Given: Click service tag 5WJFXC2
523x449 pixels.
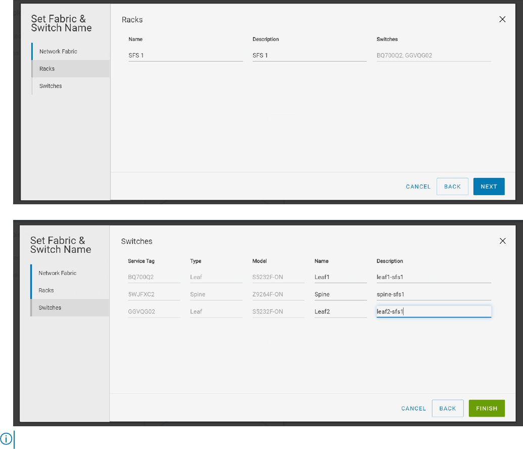Looking at the screenshot, I should pos(154,294).
